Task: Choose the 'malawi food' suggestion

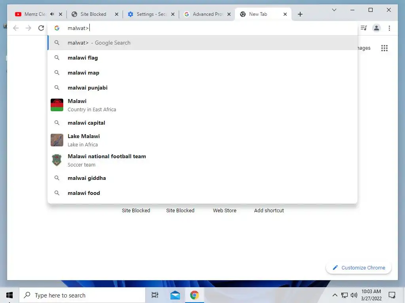Action: click(x=203, y=193)
